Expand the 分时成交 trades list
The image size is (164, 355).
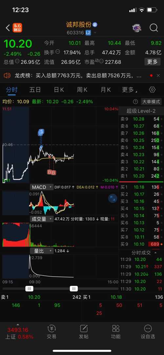[x=155, y=253]
